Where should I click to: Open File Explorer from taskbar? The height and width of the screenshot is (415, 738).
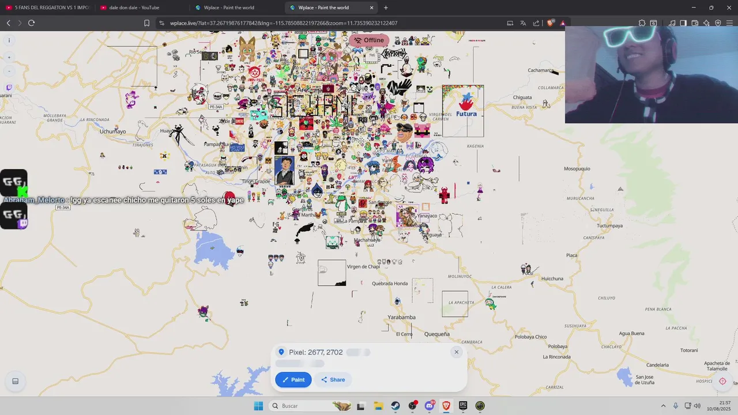point(378,406)
